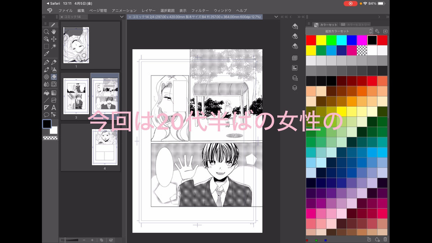Open the Brush Size palette icon

pos(295,46)
